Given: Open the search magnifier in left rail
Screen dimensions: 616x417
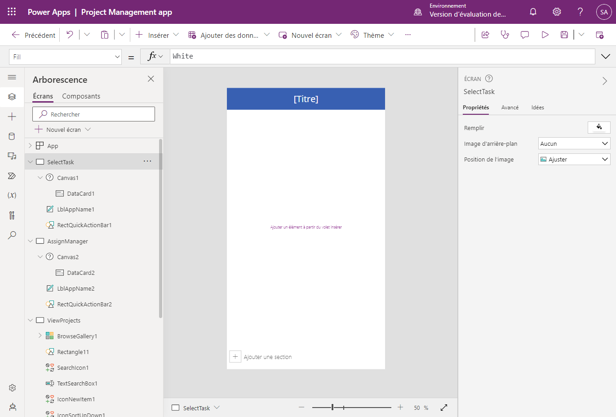Looking at the screenshot, I should point(12,235).
